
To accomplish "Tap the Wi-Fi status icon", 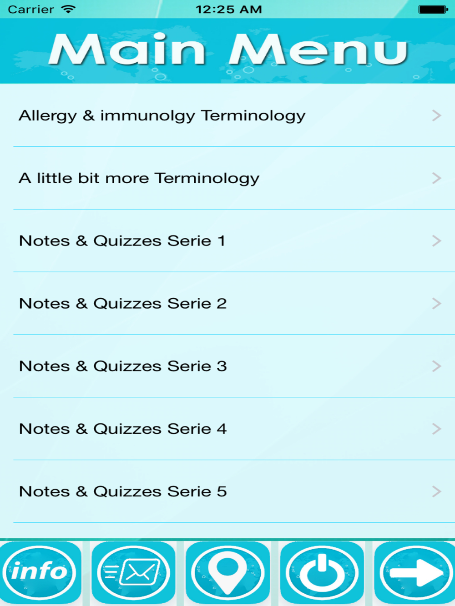I will click(x=68, y=9).
